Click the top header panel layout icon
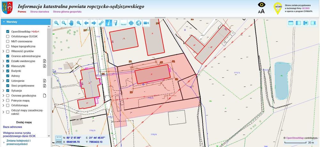The image size is (320, 147). pyautogui.click(x=291, y=23)
